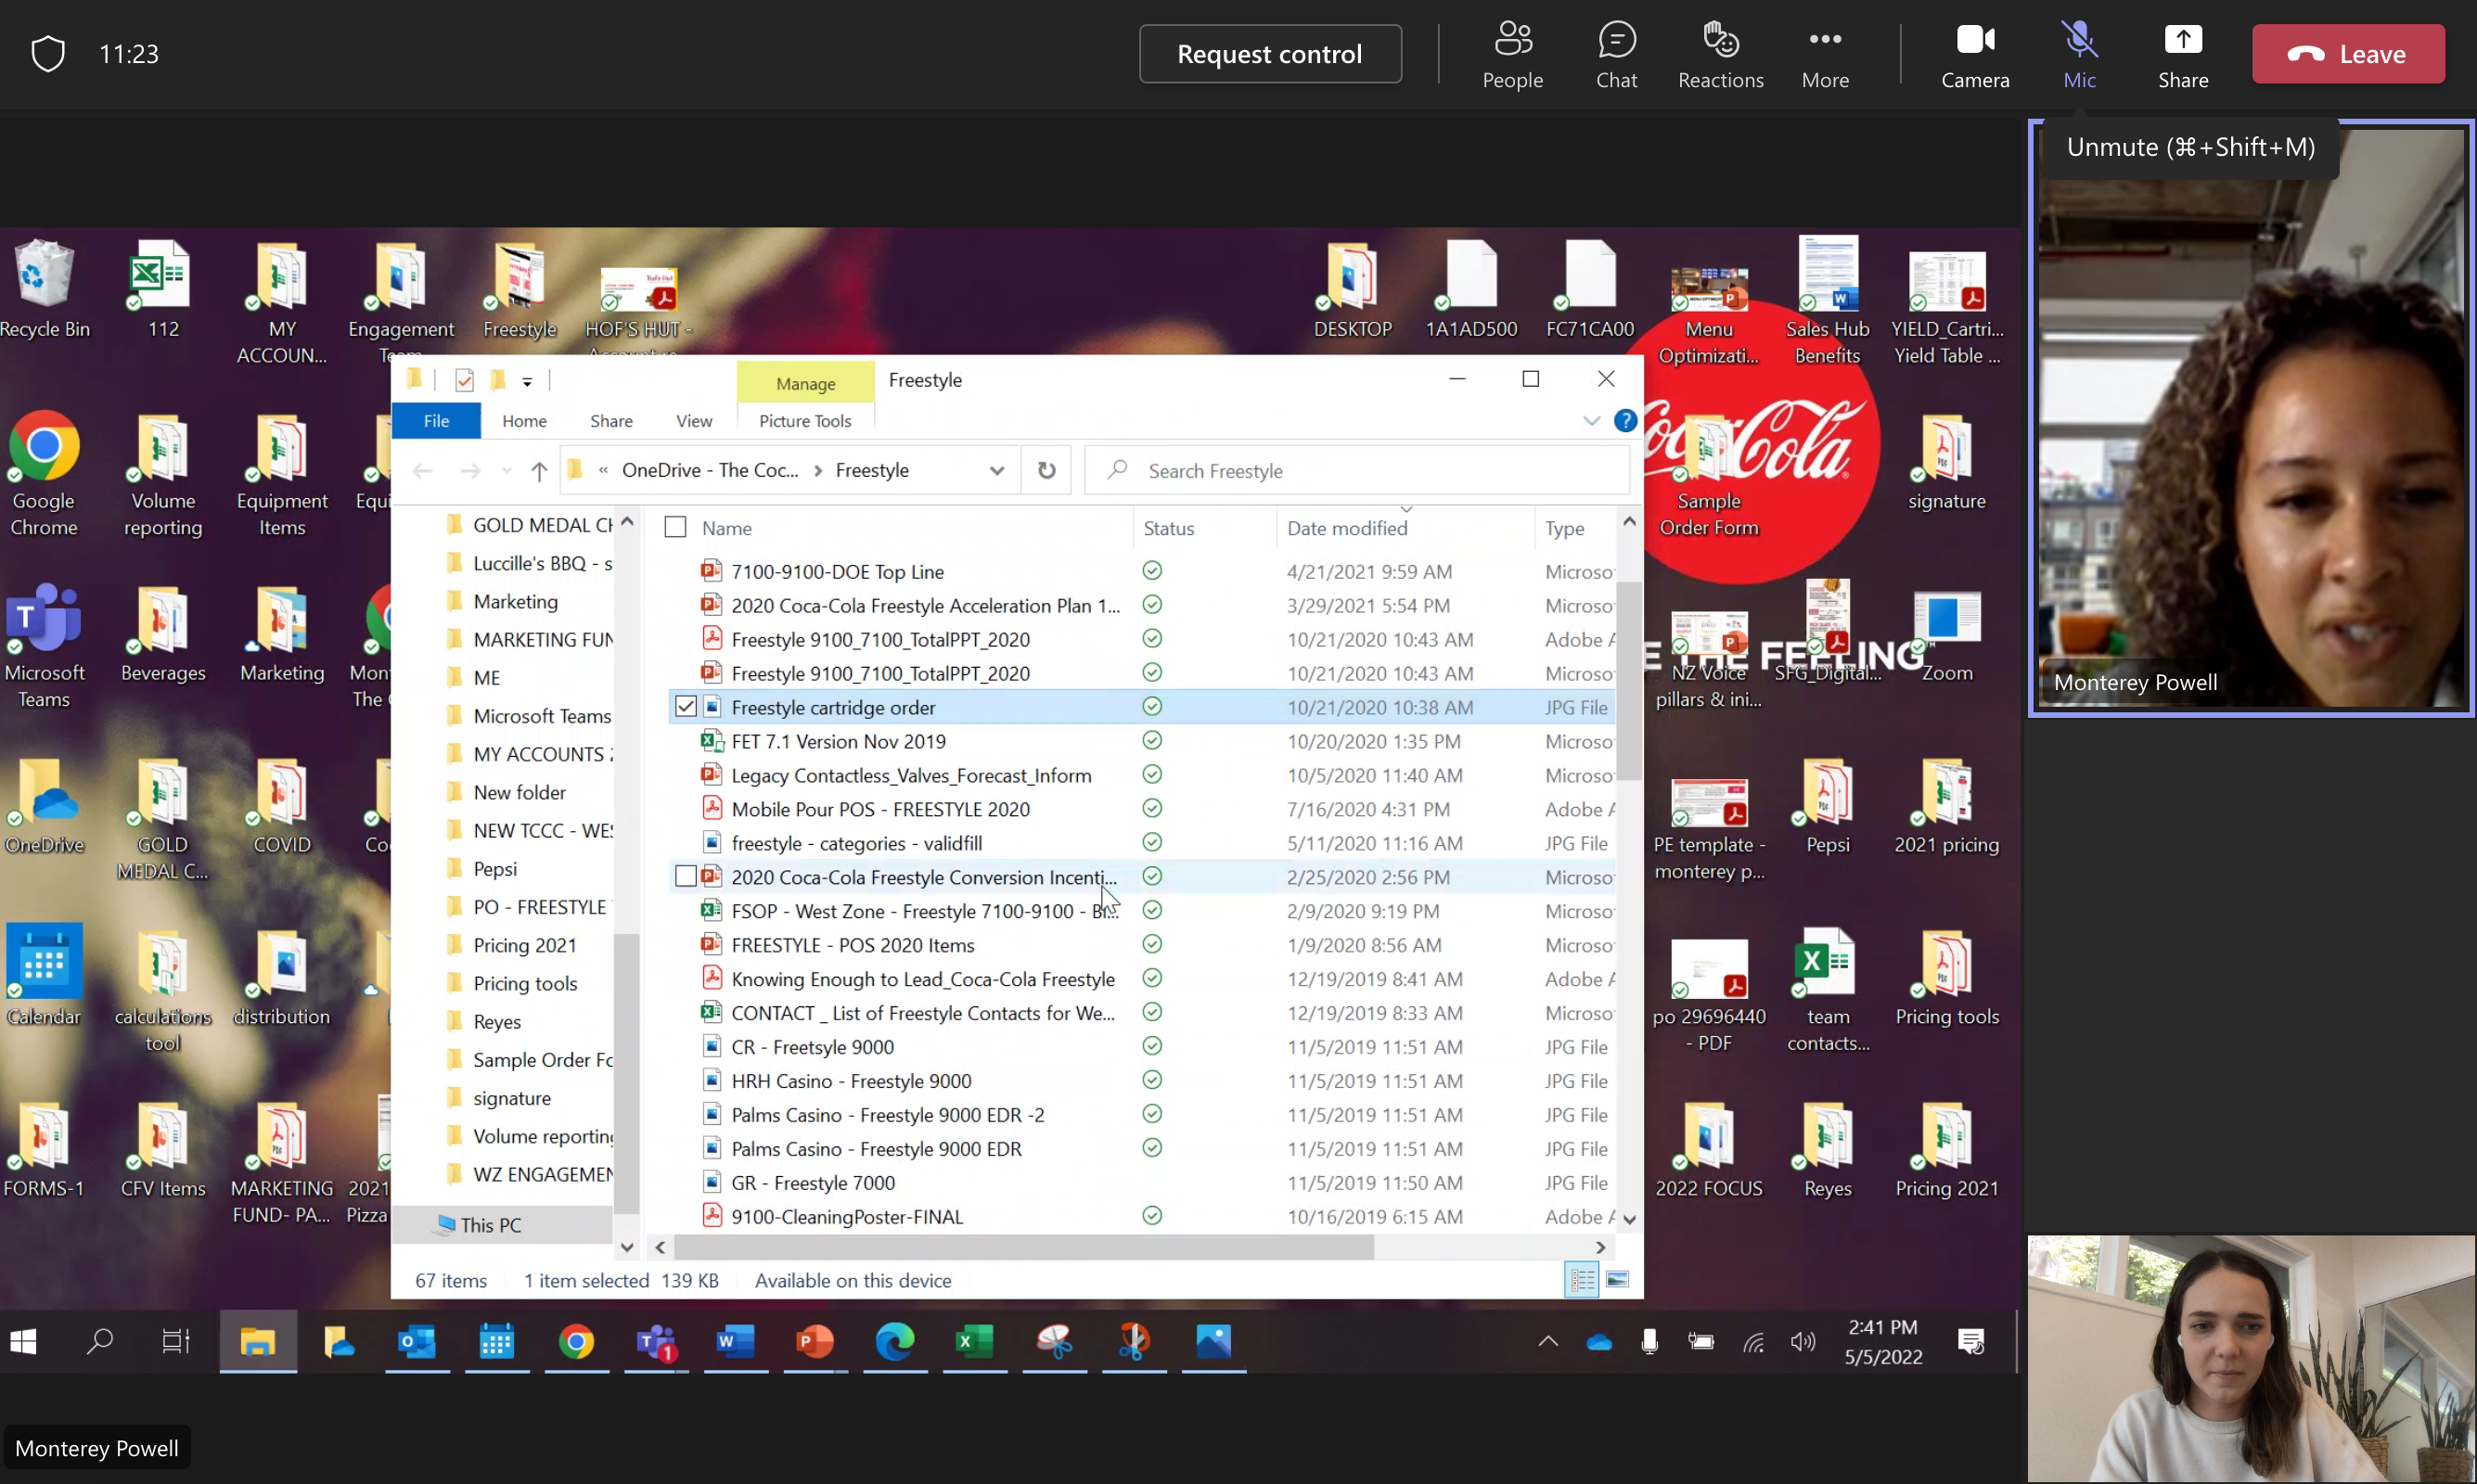Expand the ribbon with the chevron
This screenshot has width=2477, height=1484.
coord(1591,421)
